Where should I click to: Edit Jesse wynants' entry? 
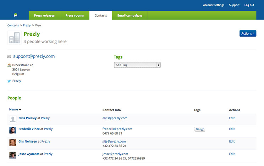tap(232, 154)
